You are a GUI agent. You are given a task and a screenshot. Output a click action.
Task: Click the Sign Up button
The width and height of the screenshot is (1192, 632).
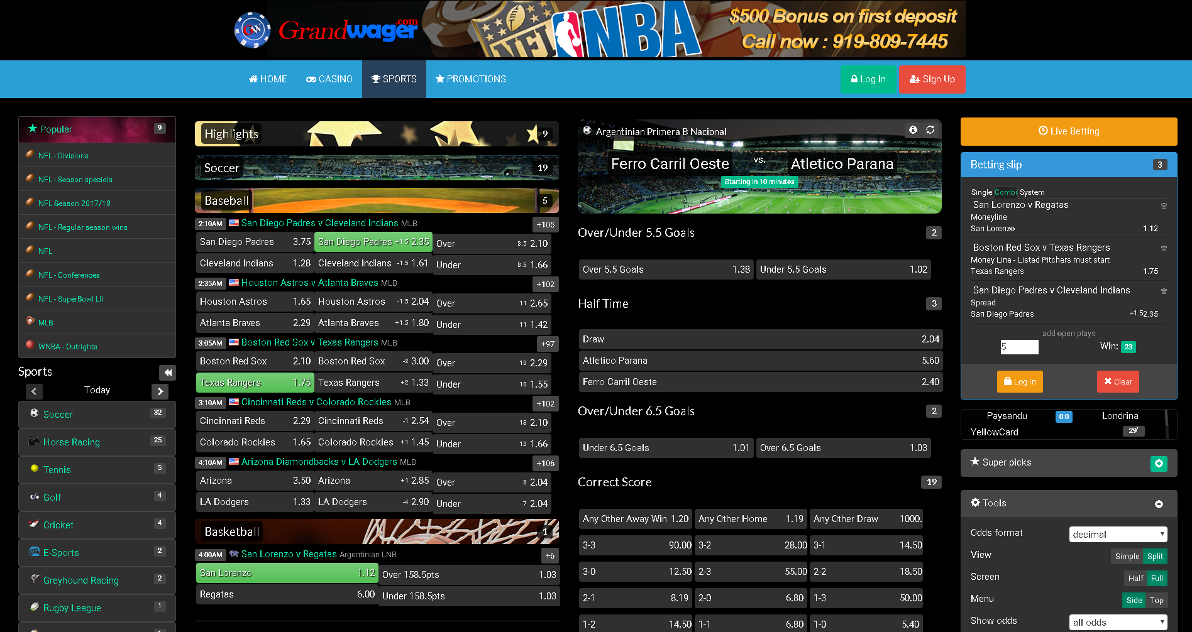932,79
